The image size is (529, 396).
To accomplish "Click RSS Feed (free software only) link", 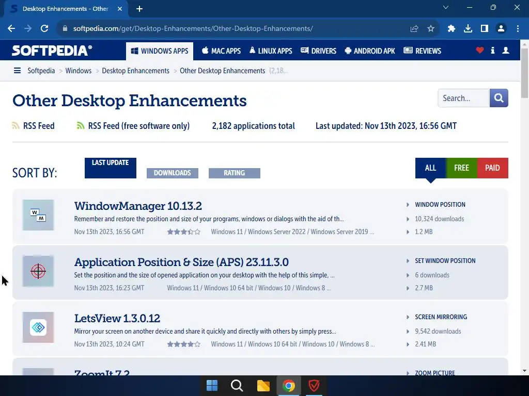I will point(138,126).
